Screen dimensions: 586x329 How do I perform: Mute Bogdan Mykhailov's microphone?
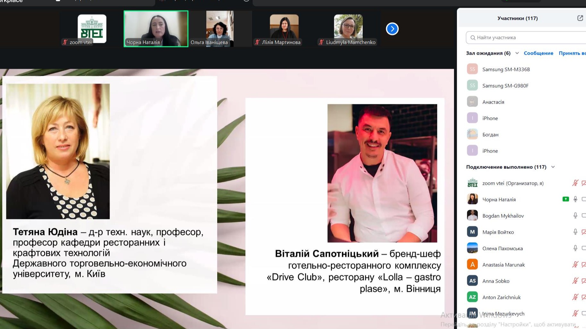pyautogui.click(x=575, y=216)
